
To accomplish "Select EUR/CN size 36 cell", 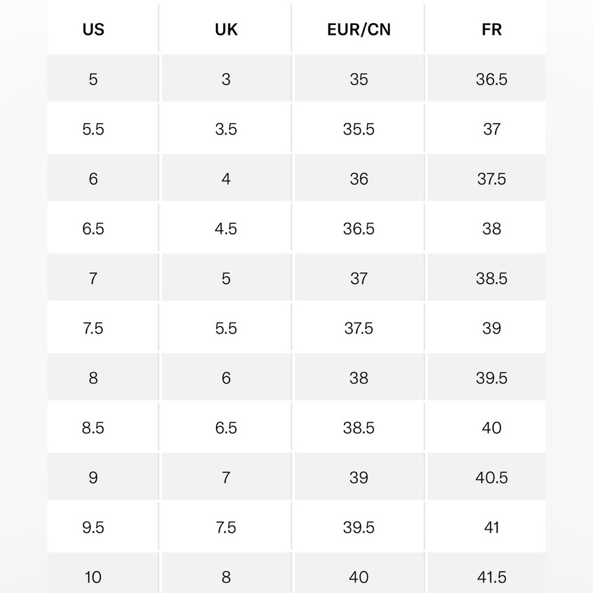I will coord(359,178).
